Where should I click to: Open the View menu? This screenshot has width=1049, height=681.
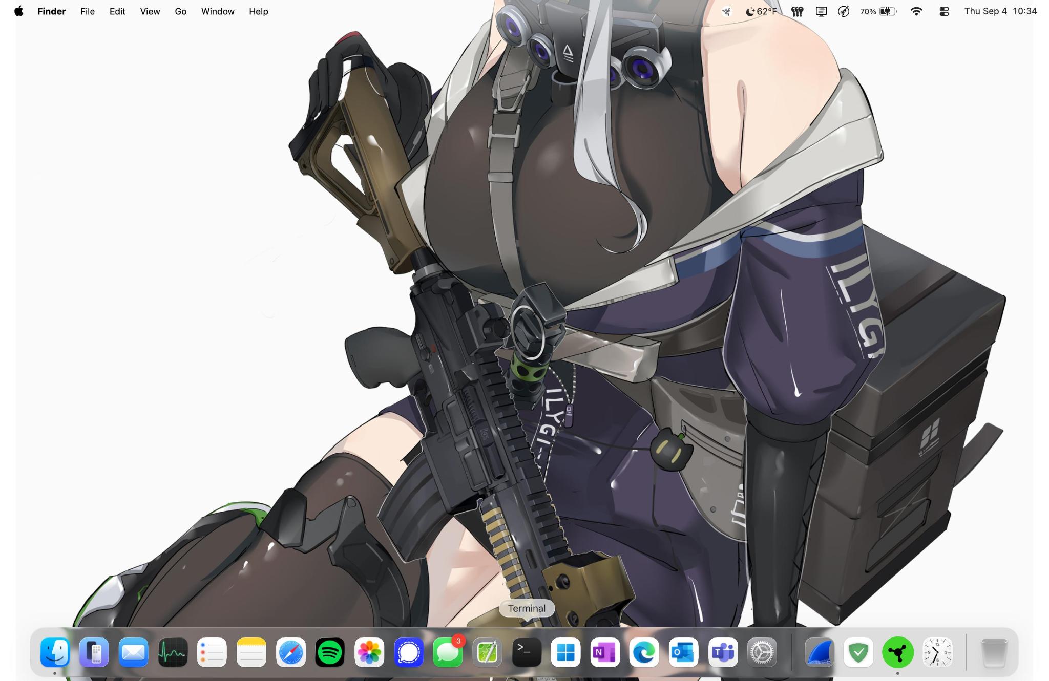150,11
